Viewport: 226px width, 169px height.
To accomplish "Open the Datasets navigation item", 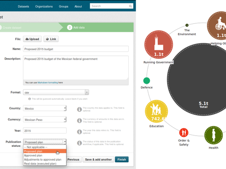I will point(23,6).
